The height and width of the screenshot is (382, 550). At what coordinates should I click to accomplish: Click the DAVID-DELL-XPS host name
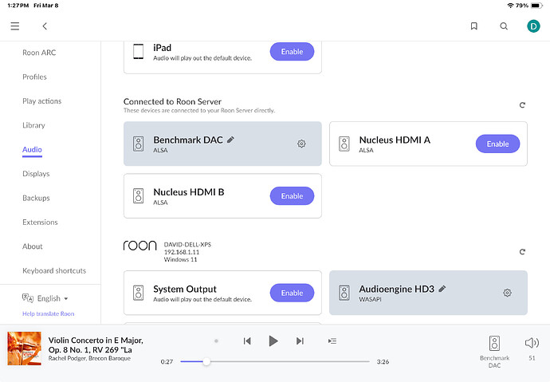[x=187, y=245]
